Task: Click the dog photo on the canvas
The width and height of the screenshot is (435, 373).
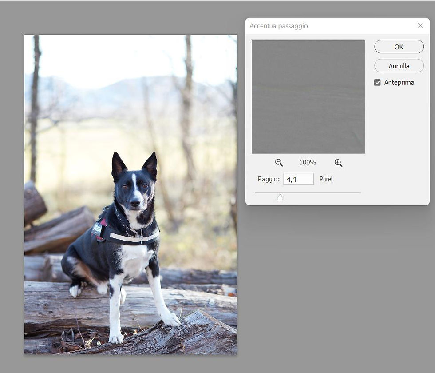Action: click(130, 194)
